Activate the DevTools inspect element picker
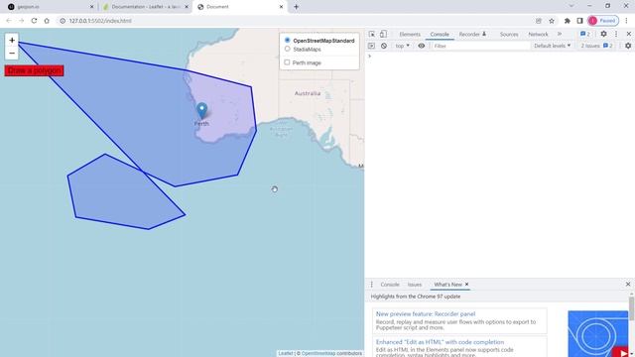Image resolution: width=635 pixels, height=357 pixels. (371, 34)
